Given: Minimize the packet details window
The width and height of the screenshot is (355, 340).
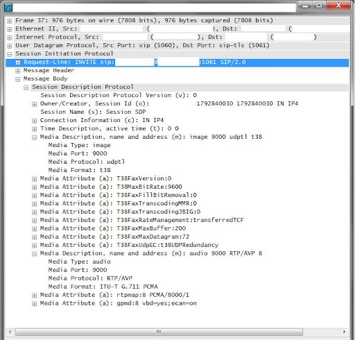Looking at the screenshot, I should click(x=305, y=6).
